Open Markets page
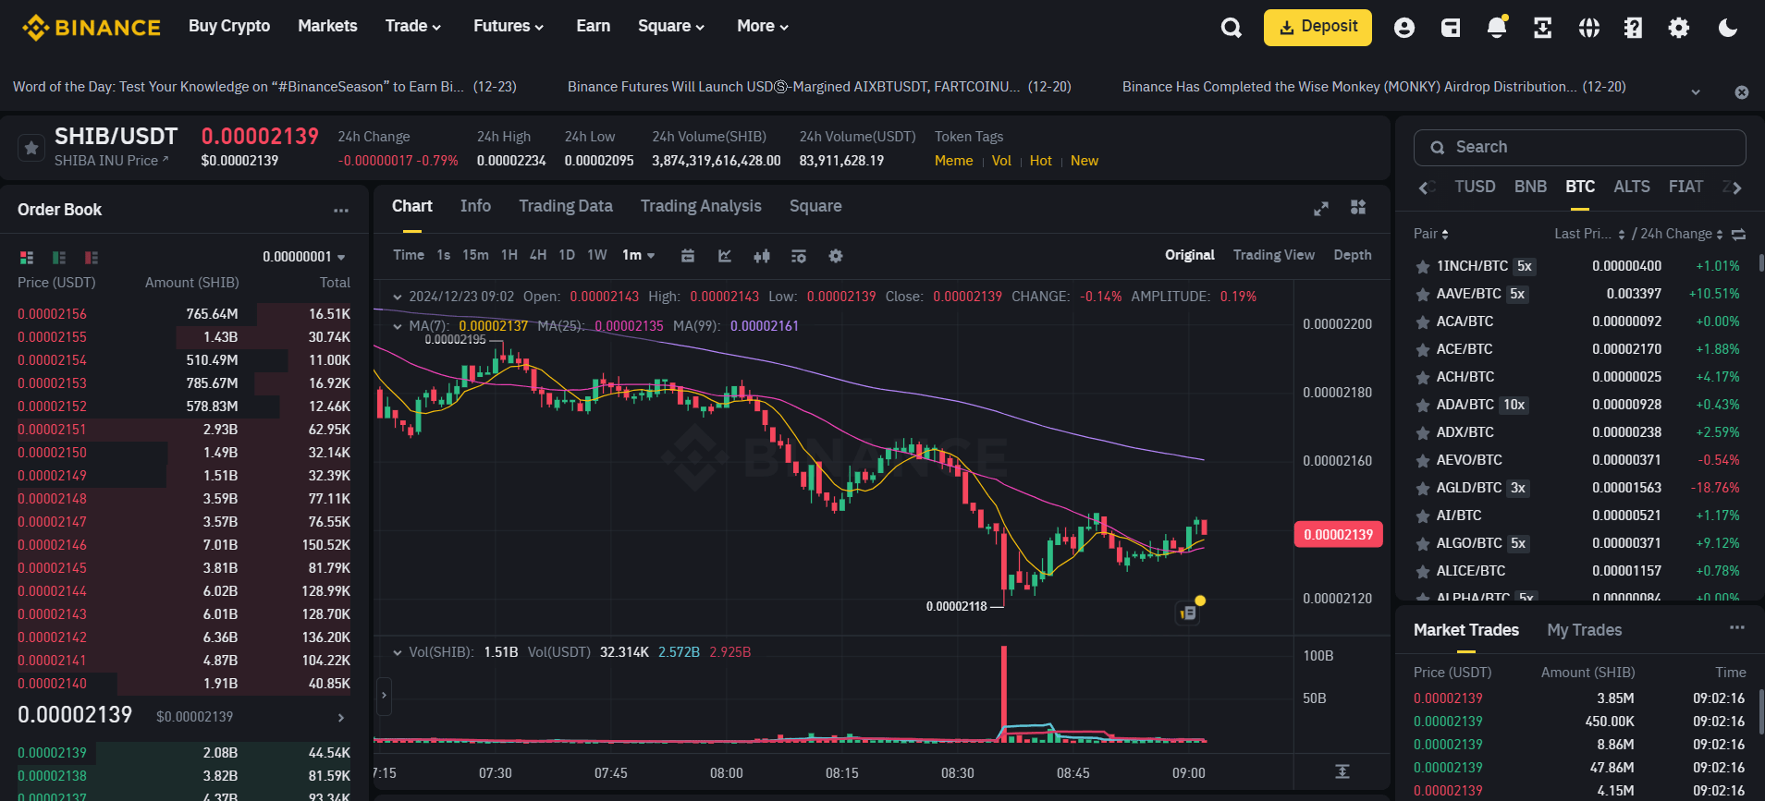1765x801 pixels. [327, 26]
